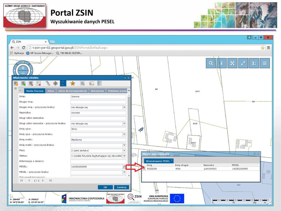Click the bar chart toolbar icon
The image size is (281, 211).
92,83
